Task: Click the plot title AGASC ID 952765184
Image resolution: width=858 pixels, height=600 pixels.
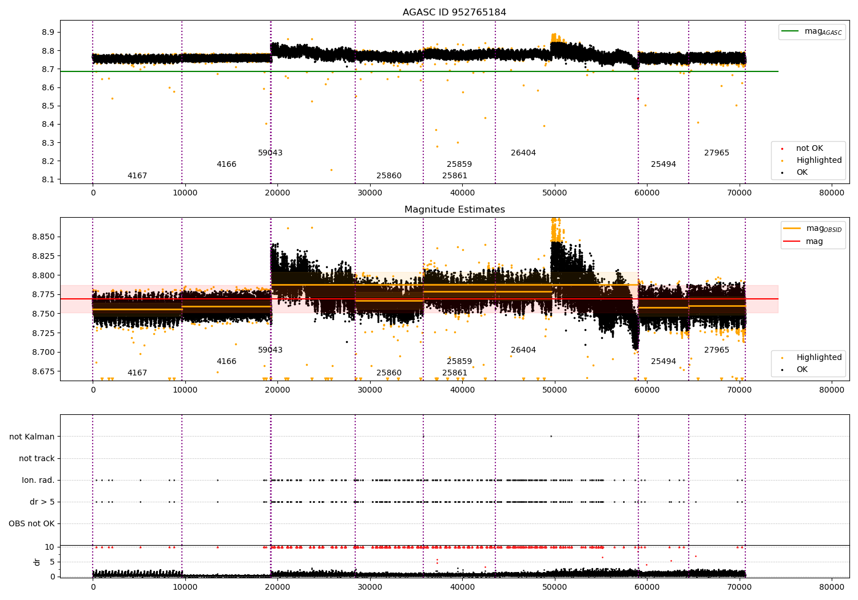Action: coord(454,13)
